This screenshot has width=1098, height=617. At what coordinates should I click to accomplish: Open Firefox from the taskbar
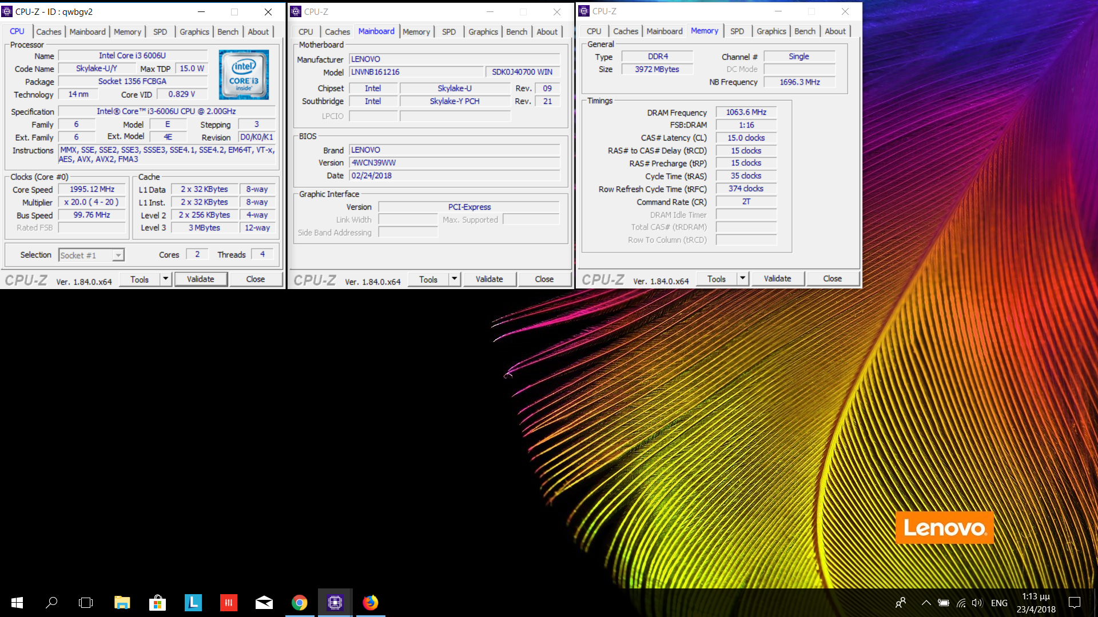coord(371,603)
